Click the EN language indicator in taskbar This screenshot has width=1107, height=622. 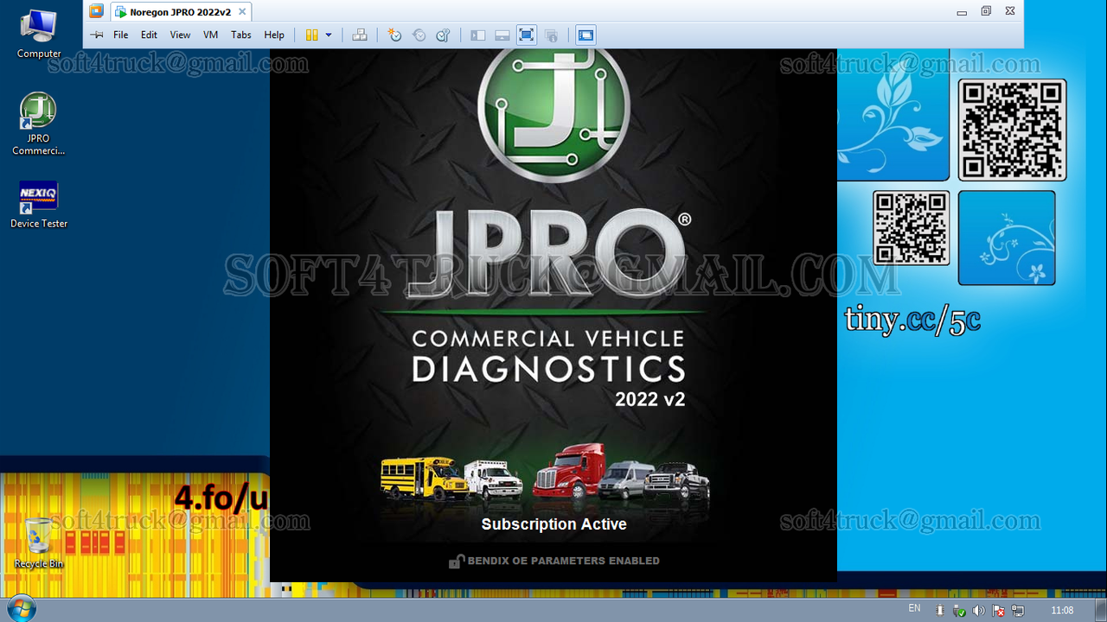coord(914,609)
